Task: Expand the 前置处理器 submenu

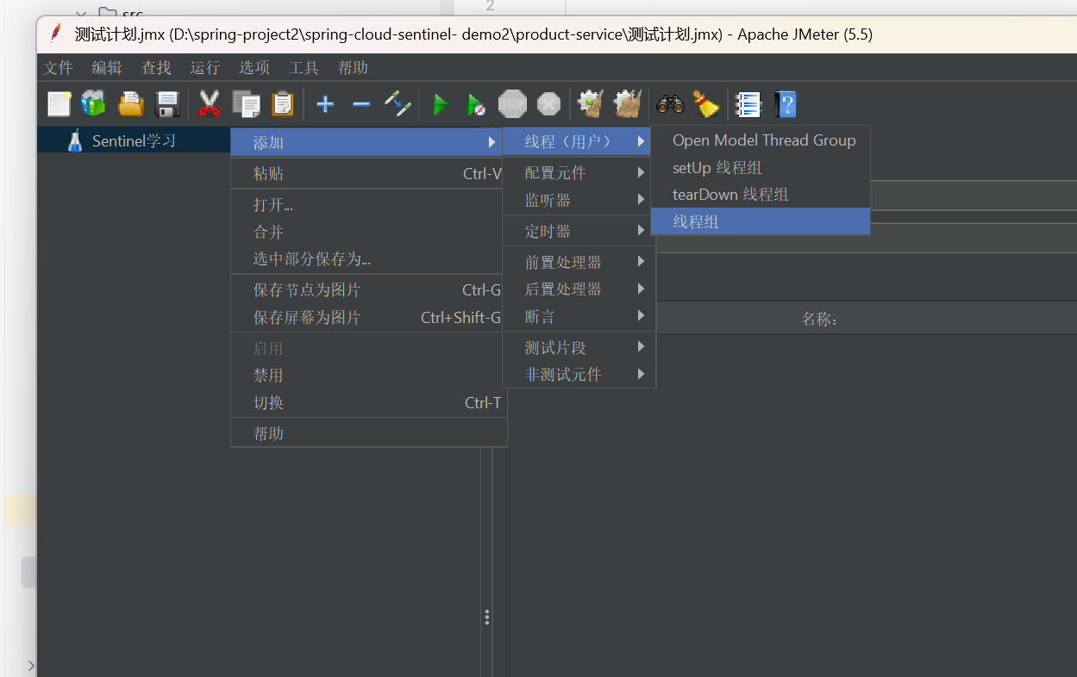Action: click(579, 262)
